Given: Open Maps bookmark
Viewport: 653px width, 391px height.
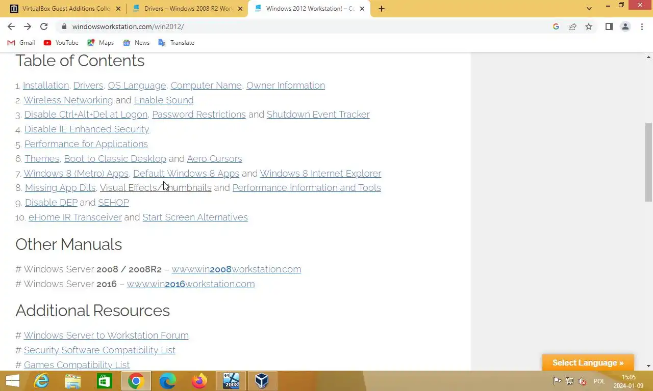Looking at the screenshot, I should pyautogui.click(x=101, y=43).
